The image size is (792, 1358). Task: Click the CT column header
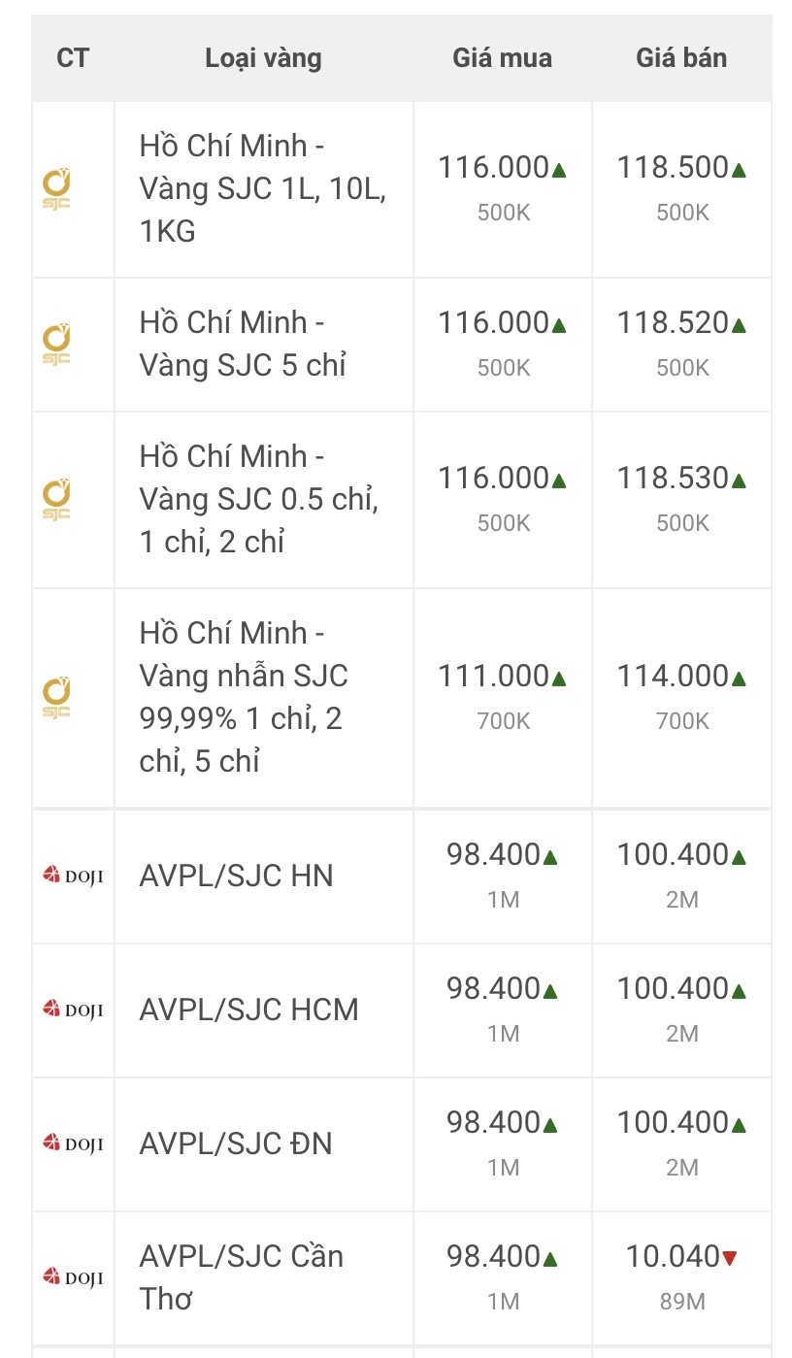tap(73, 58)
